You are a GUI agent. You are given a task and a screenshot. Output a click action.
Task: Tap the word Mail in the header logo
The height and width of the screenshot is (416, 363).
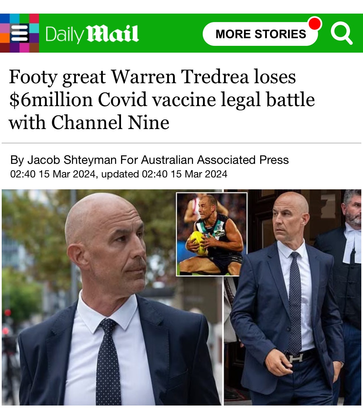[113, 34]
